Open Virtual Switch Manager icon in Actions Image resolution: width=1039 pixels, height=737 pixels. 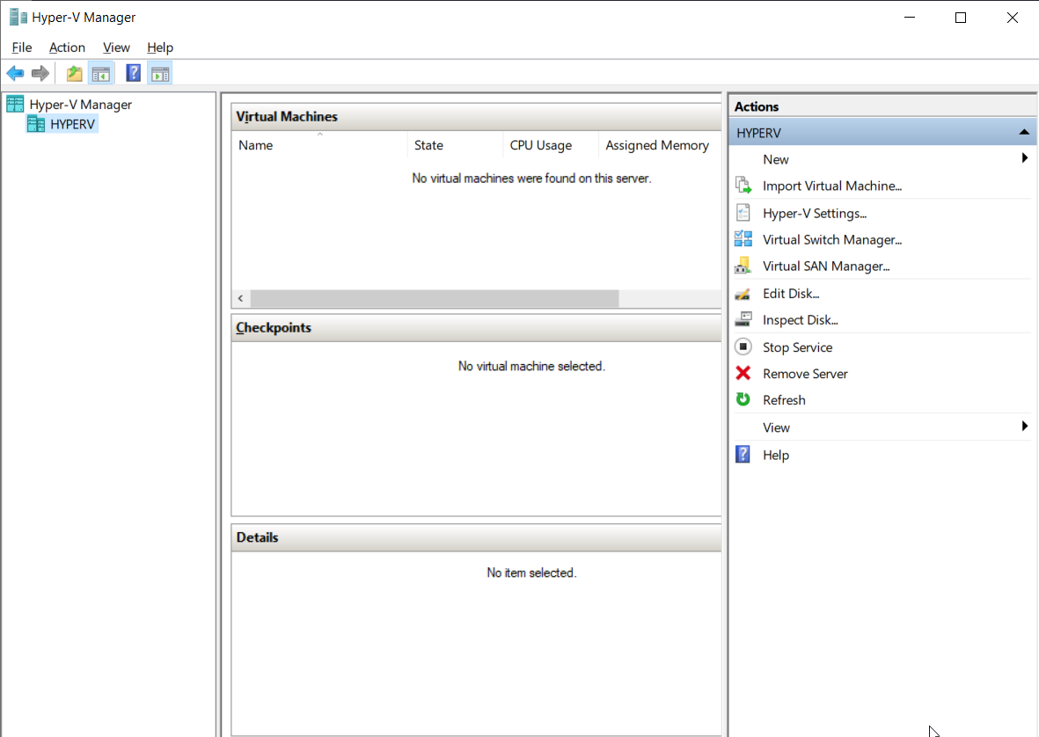point(743,239)
